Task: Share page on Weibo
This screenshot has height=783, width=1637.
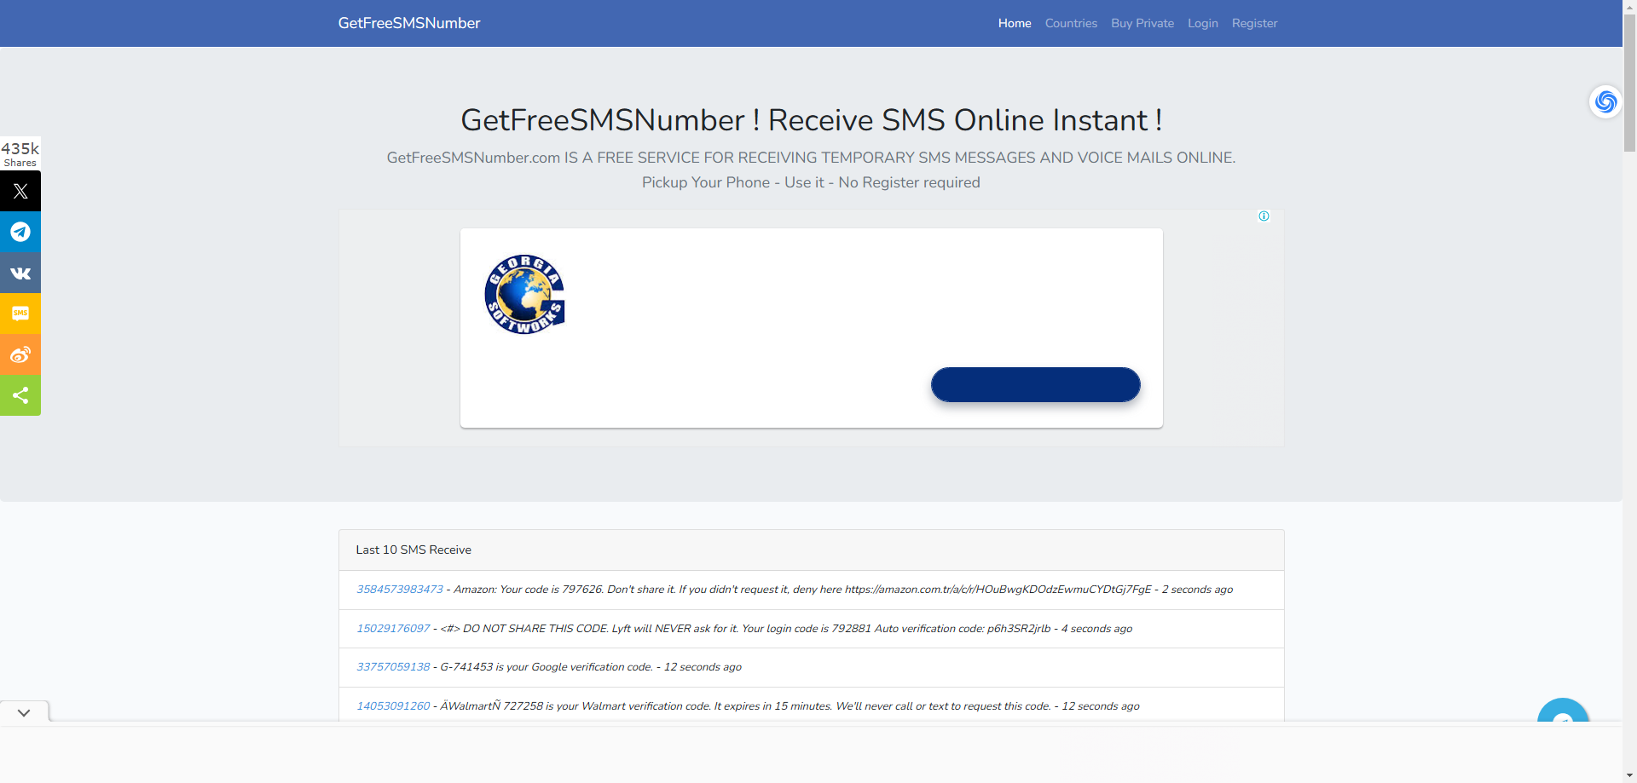Action: coord(20,354)
